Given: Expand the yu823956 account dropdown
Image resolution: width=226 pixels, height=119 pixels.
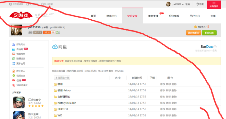Looking at the screenshot, I should coord(183,4).
